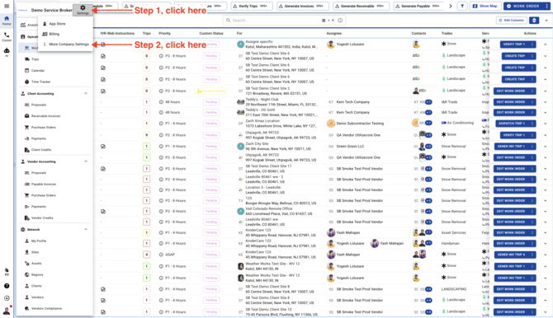Expand the Zach Xmas Location row chevron

(546, 124)
